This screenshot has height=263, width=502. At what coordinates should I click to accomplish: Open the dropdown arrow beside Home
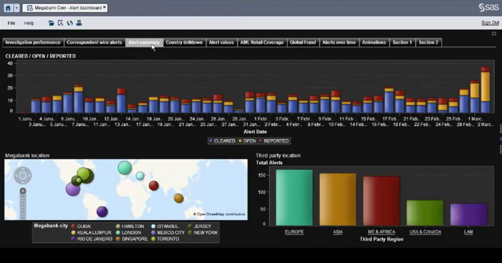pos(16,8)
